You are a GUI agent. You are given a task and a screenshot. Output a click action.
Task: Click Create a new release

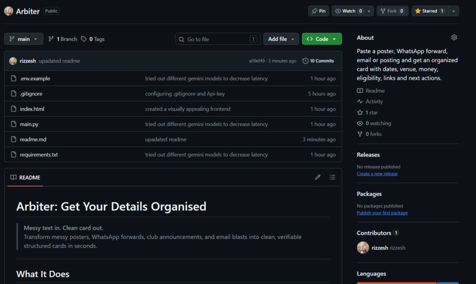click(377, 174)
